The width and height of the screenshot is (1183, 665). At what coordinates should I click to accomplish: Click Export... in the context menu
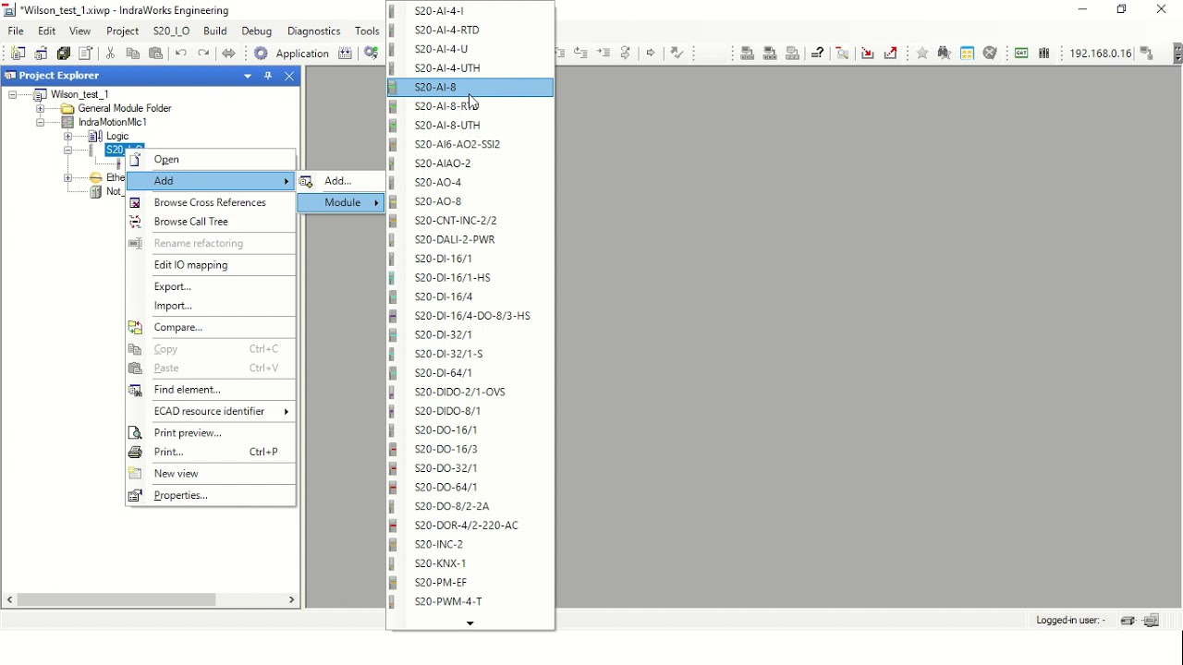211,286
